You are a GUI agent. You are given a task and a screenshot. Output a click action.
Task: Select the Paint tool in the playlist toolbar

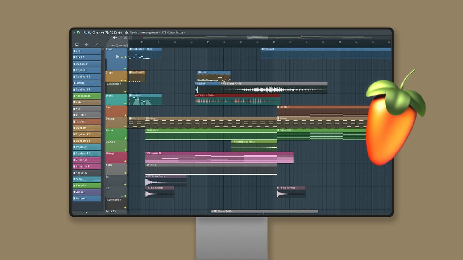(89, 32)
